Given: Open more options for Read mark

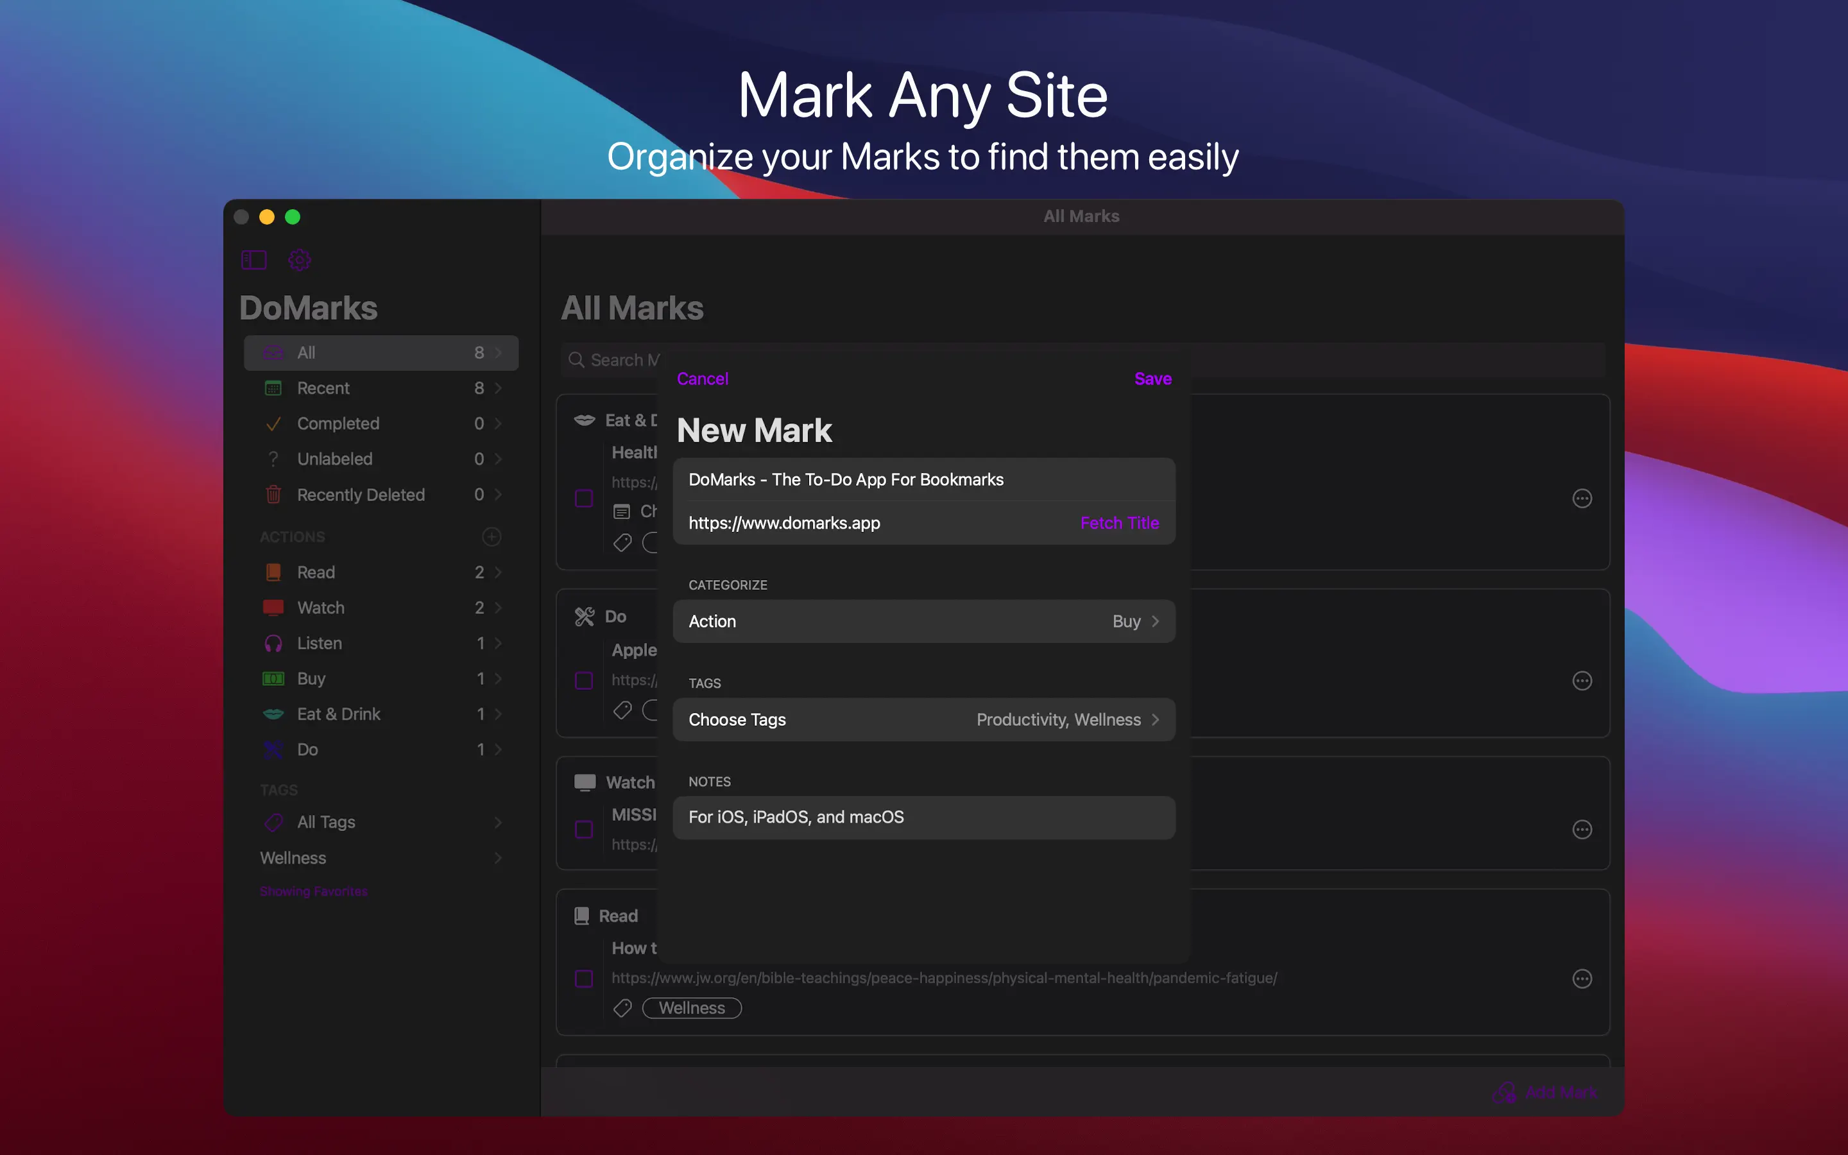Looking at the screenshot, I should [x=1582, y=979].
